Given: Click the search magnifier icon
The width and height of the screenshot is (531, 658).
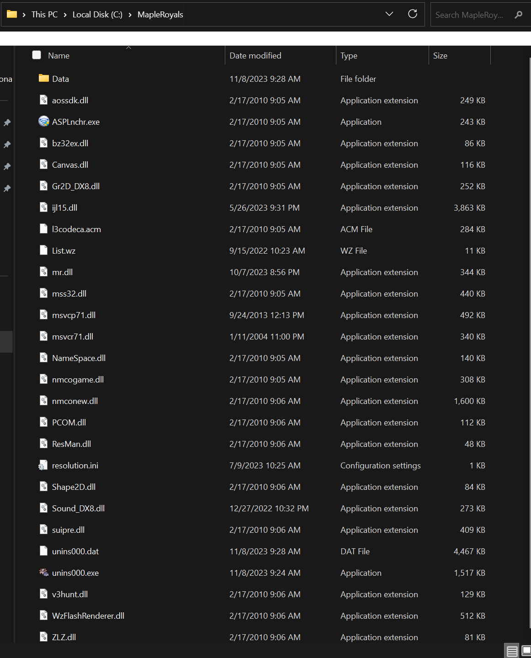Looking at the screenshot, I should tap(518, 15).
